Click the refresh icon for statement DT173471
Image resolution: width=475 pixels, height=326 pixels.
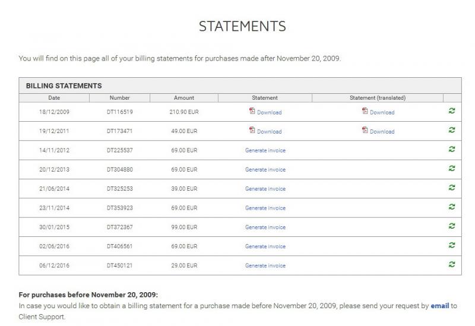click(452, 130)
